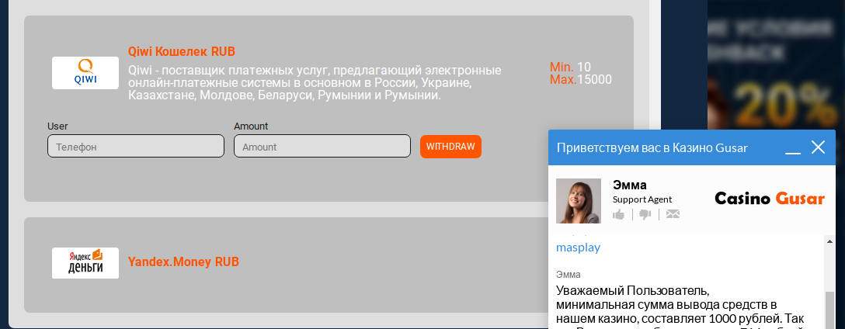Click the chat scrollbar thumb
This screenshot has width=845, height=329.
tap(830, 310)
